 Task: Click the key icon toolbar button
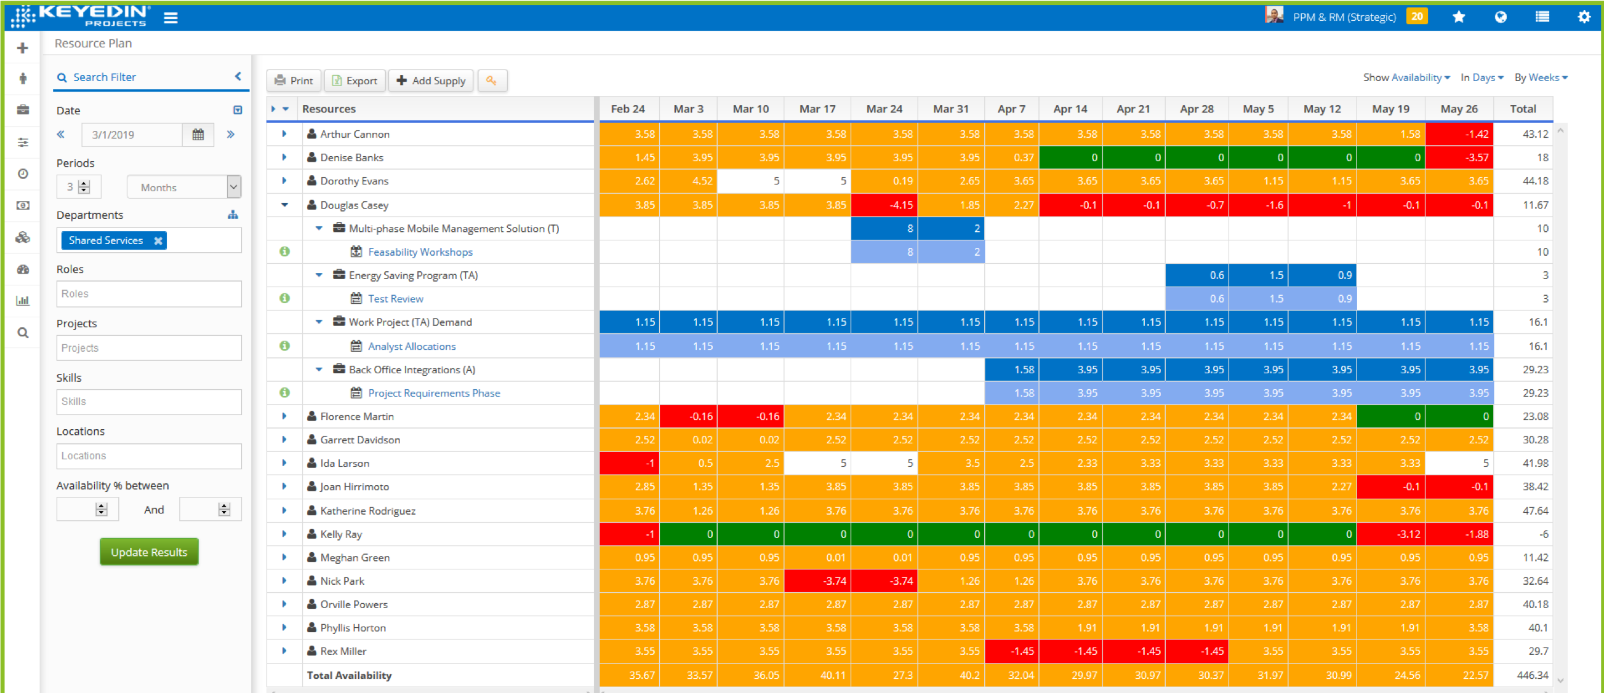pyautogui.click(x=491, y=81)
